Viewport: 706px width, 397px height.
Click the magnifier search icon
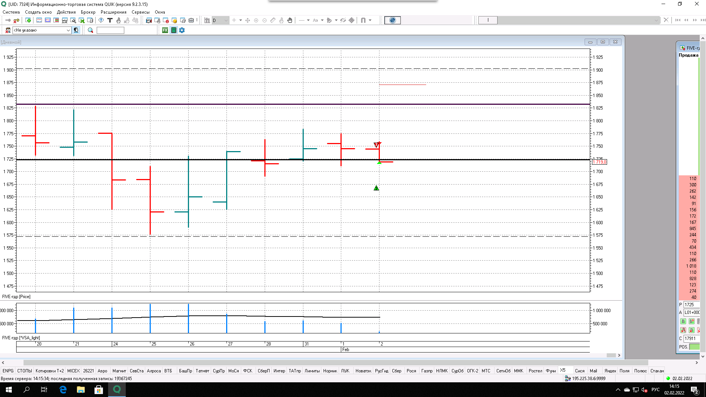click(90, 30)
